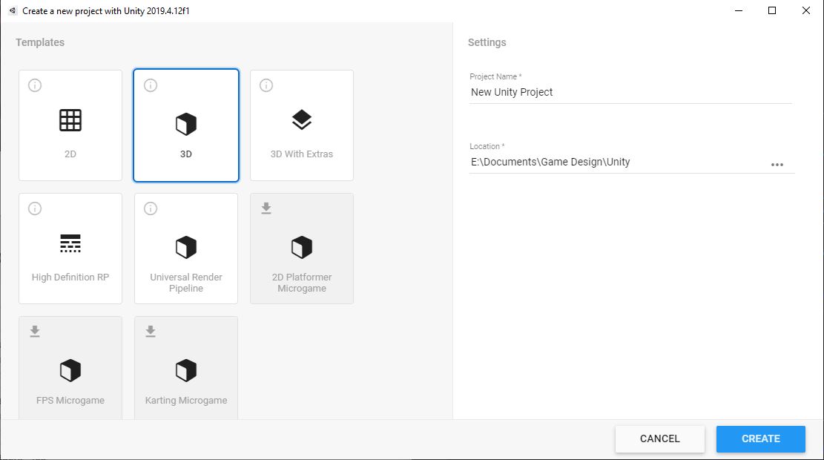Open the location browse dialog
824x460 pixels.
pos(777,165)
